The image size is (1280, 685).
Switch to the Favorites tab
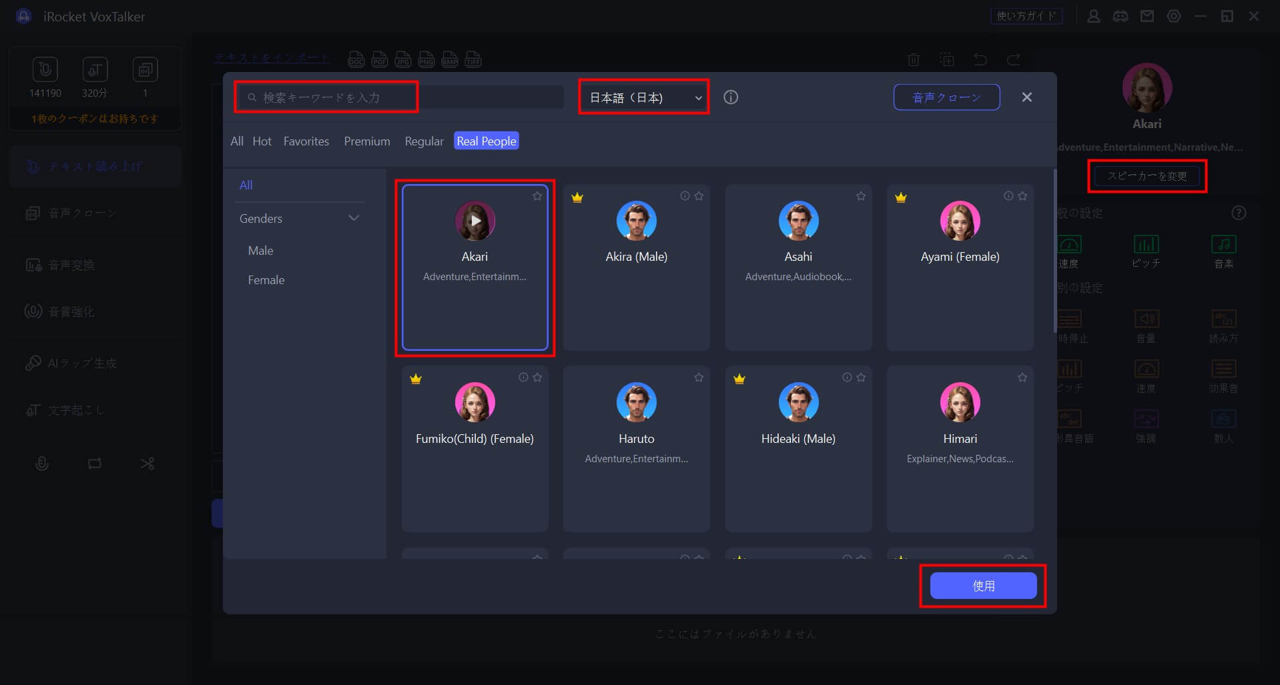coord(306,141)
